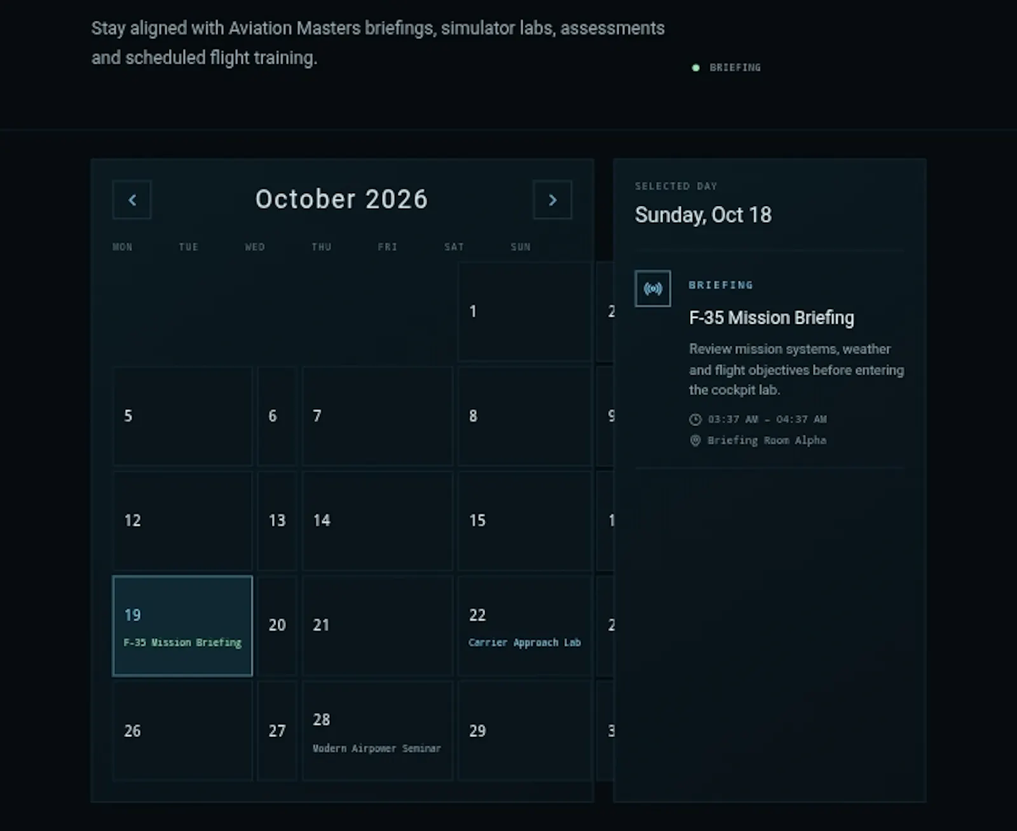Select day 6 in the calendar
The image size is (1017, 831).
[x=277, y=416]
